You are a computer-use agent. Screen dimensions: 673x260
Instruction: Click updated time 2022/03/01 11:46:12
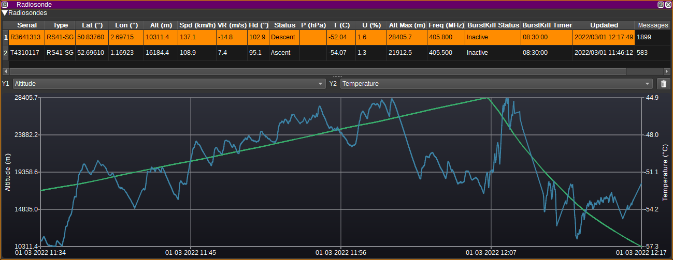pos(604,53)
